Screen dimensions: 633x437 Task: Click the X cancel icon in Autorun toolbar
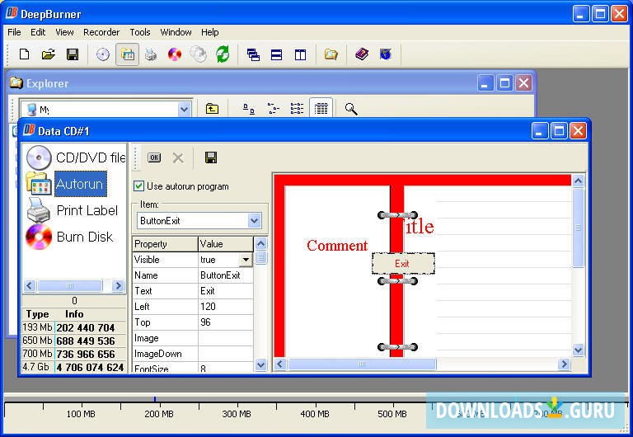(x=178, y=158)
